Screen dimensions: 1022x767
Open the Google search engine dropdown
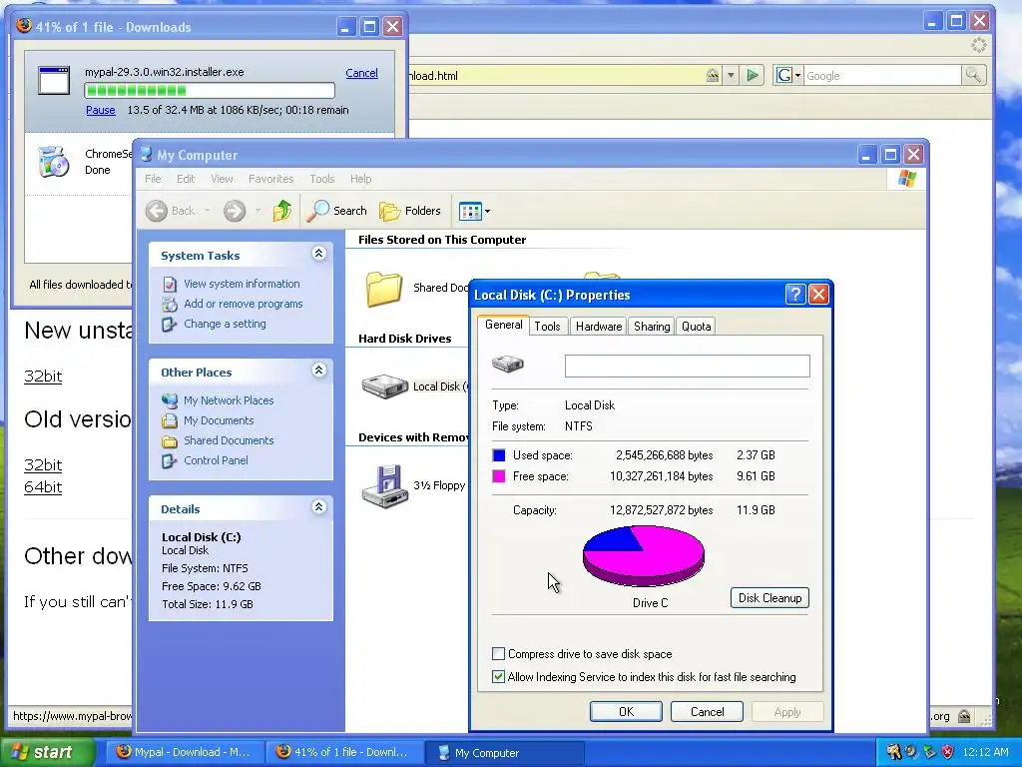788,76
